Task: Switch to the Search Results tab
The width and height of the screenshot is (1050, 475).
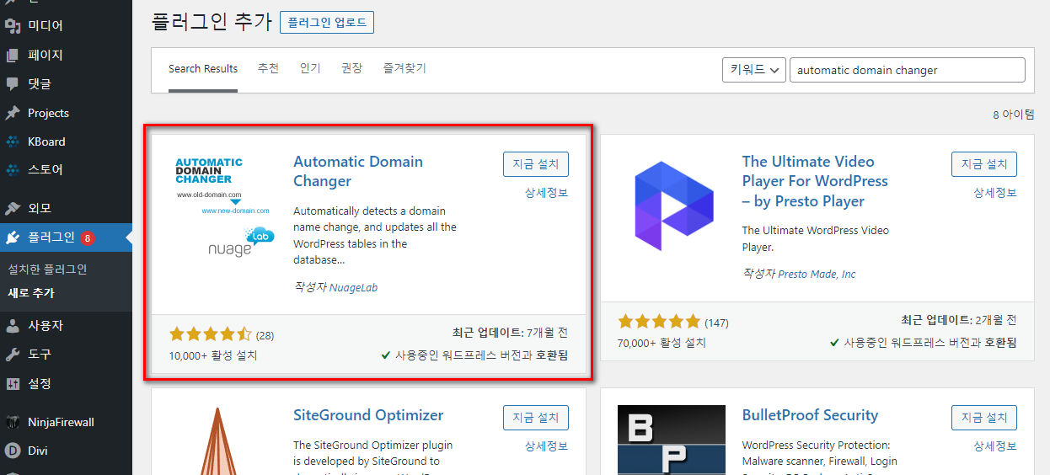Action: (x=203, y=69)
